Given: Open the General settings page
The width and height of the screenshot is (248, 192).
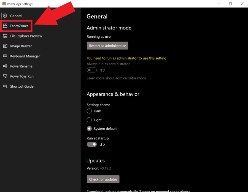Looking at the screenshot, I should pos(40,16).
